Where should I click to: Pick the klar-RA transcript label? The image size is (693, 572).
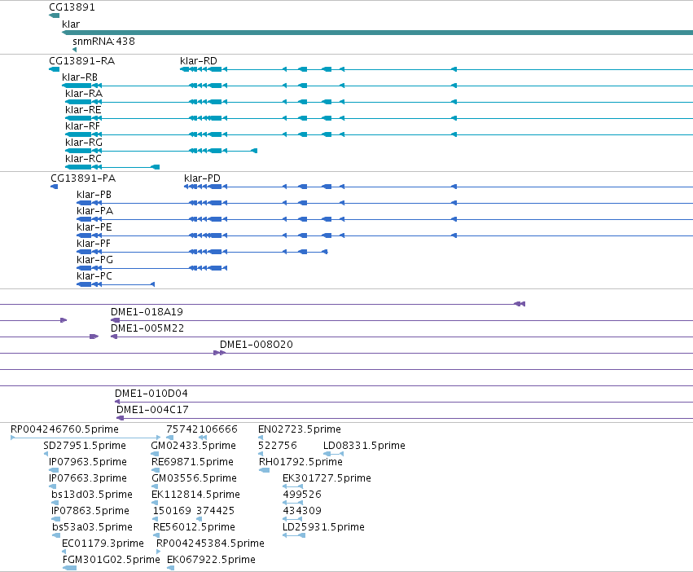point(84,94)
